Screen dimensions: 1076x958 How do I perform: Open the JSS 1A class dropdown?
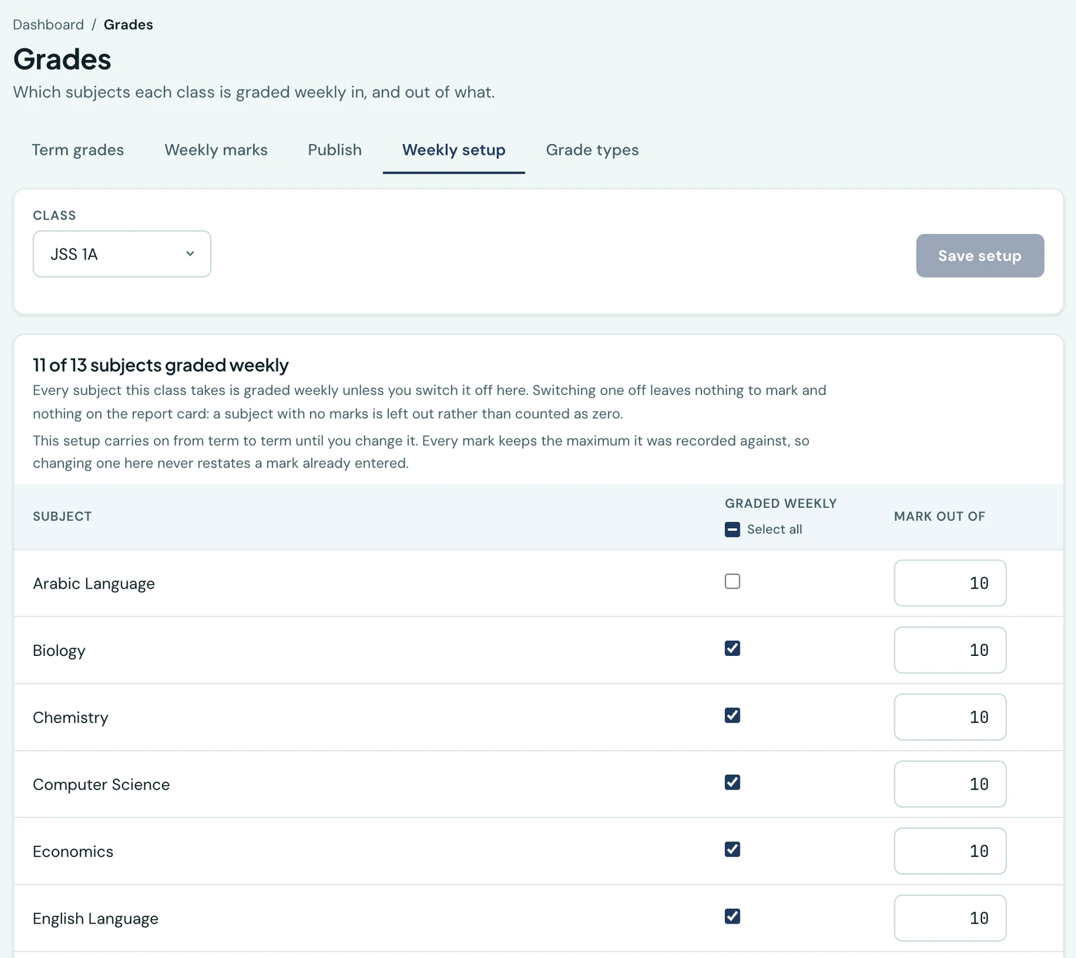point(122,254)
